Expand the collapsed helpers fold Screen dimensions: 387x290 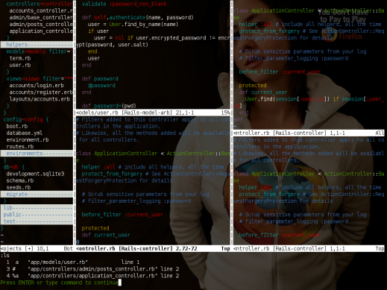pos(37,45)
